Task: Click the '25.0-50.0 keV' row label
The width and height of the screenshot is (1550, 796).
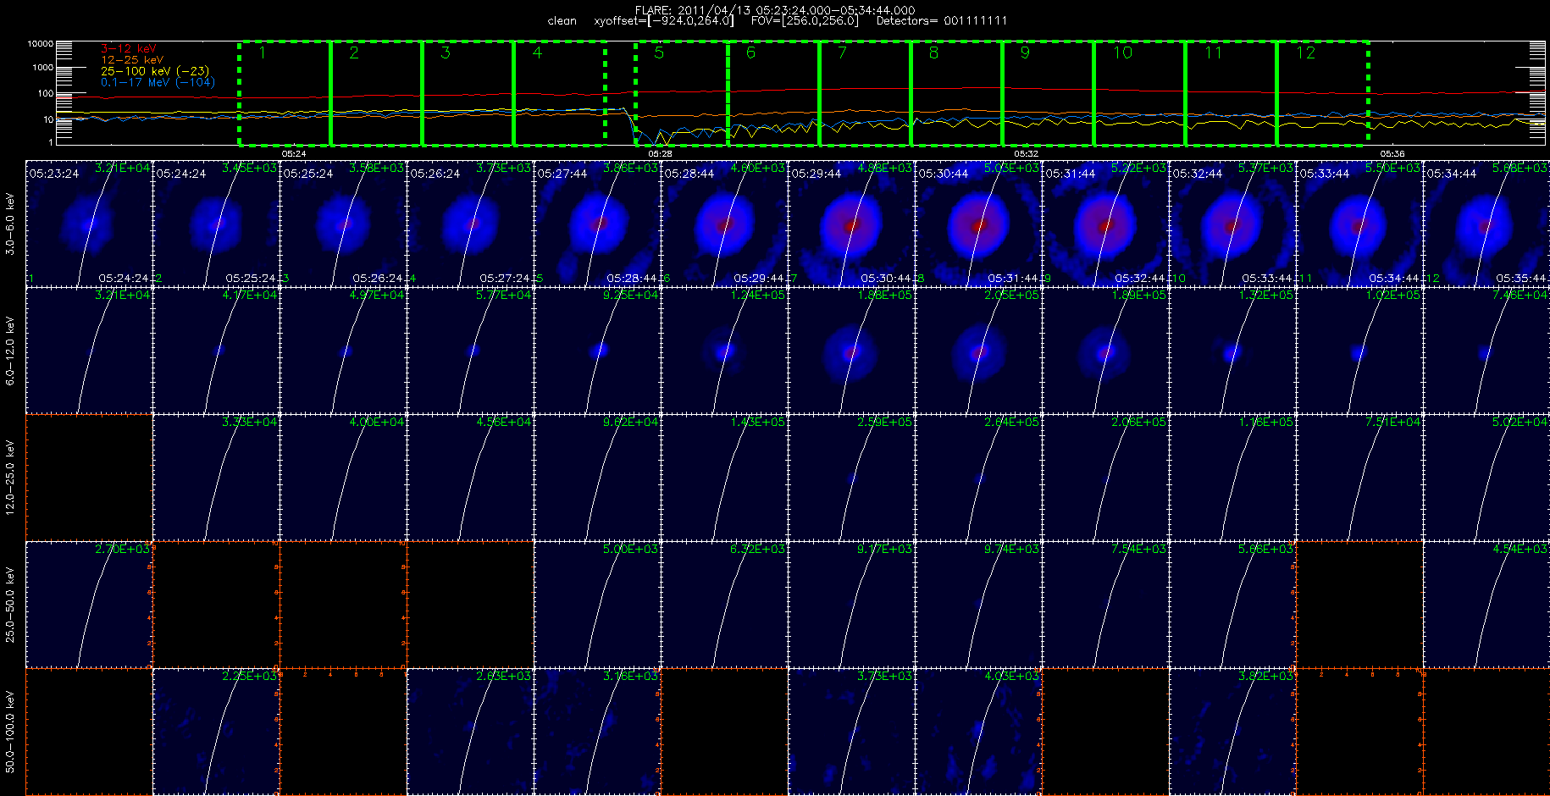Action: (x=10, y=605)
